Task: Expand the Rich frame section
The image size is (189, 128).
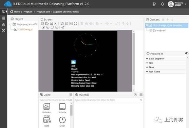Action: pos(155,72)
